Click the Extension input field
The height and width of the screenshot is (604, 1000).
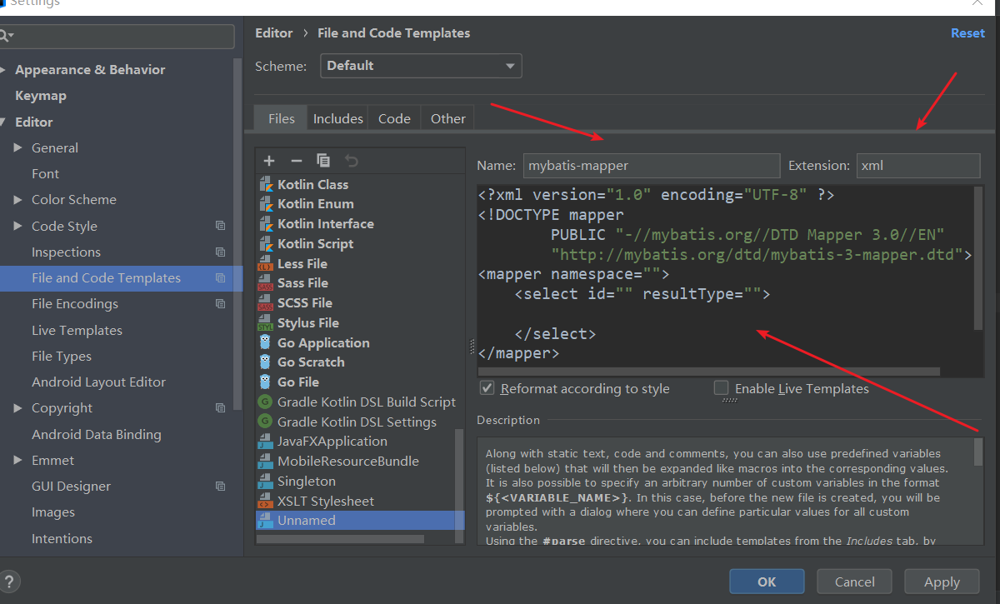tap(917, 166)
